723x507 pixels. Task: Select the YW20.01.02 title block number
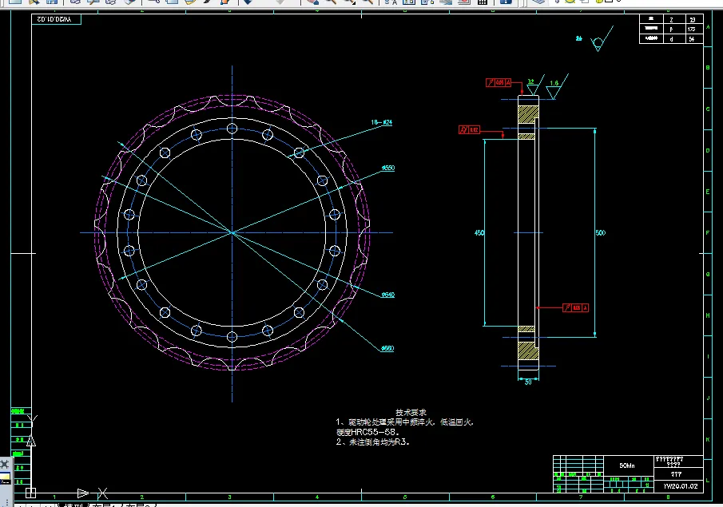pos(681,486)
